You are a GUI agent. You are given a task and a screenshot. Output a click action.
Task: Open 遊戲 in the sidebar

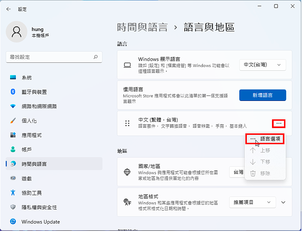[x=54, y=178]
